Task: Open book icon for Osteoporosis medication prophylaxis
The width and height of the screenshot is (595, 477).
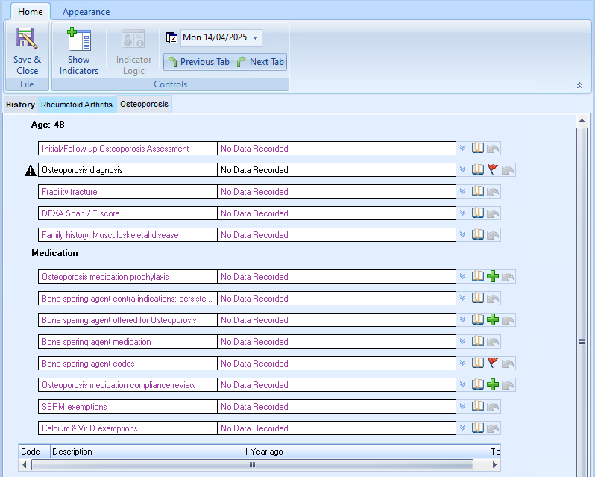Action: point(478,276)
